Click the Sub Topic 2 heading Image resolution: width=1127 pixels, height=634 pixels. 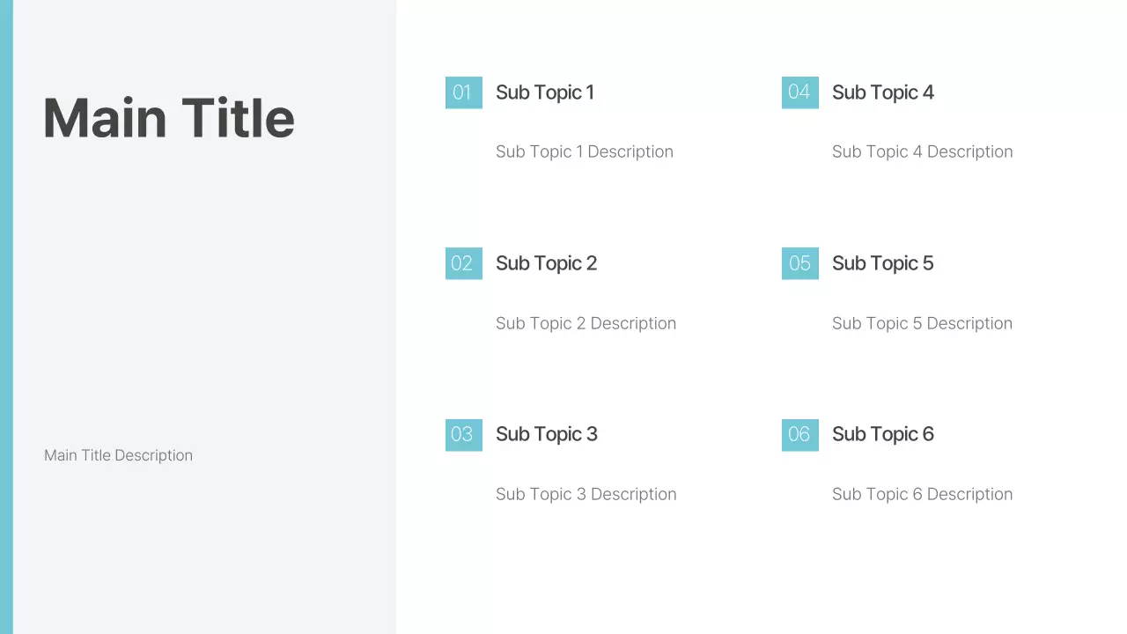point(546,263)
